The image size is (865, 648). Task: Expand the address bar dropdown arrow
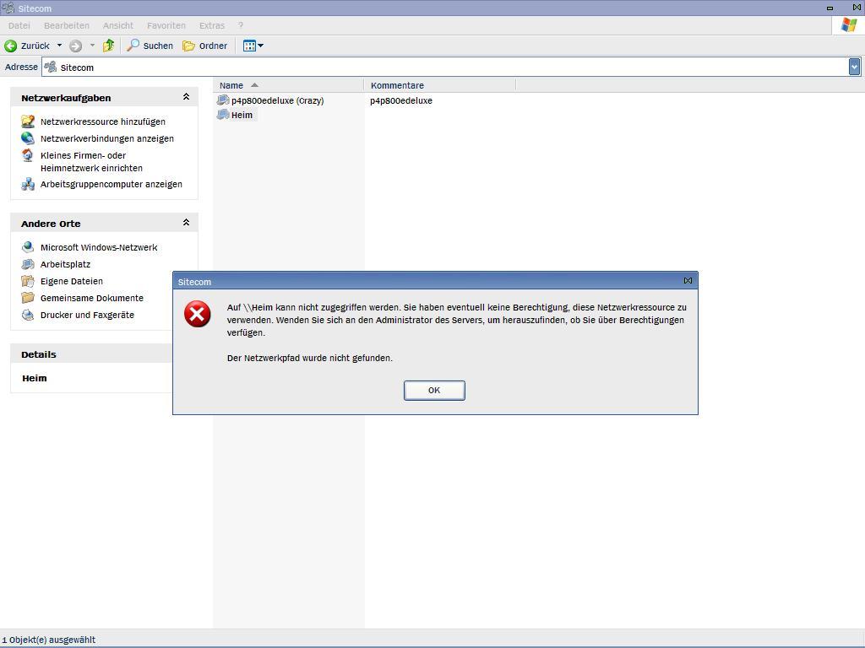click(855, 67)
